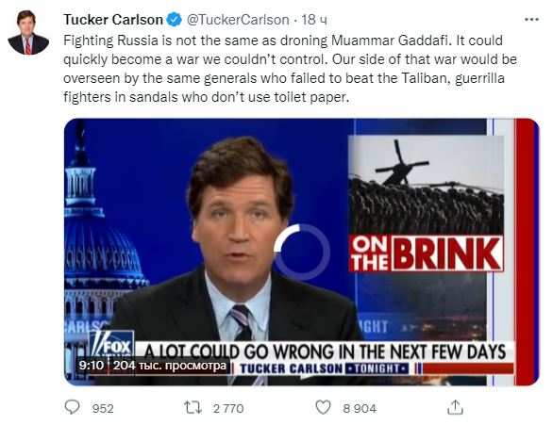View the 2 770 retweets count
This screenshot has height=425, width=553.
point(228,408)
